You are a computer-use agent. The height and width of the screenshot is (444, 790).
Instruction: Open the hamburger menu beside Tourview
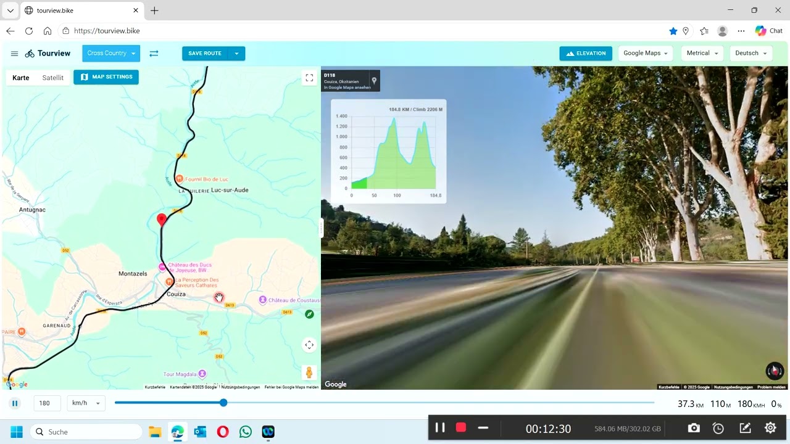pyautogui.click(x=14, y=54)
